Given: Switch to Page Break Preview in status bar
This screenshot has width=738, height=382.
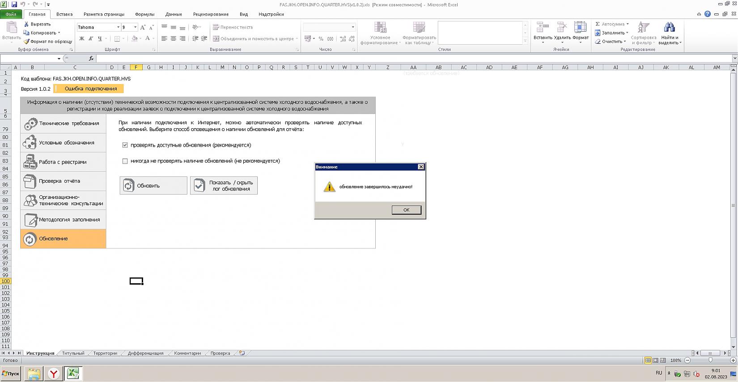Looking at the screenshot, I should click(663, 360).
